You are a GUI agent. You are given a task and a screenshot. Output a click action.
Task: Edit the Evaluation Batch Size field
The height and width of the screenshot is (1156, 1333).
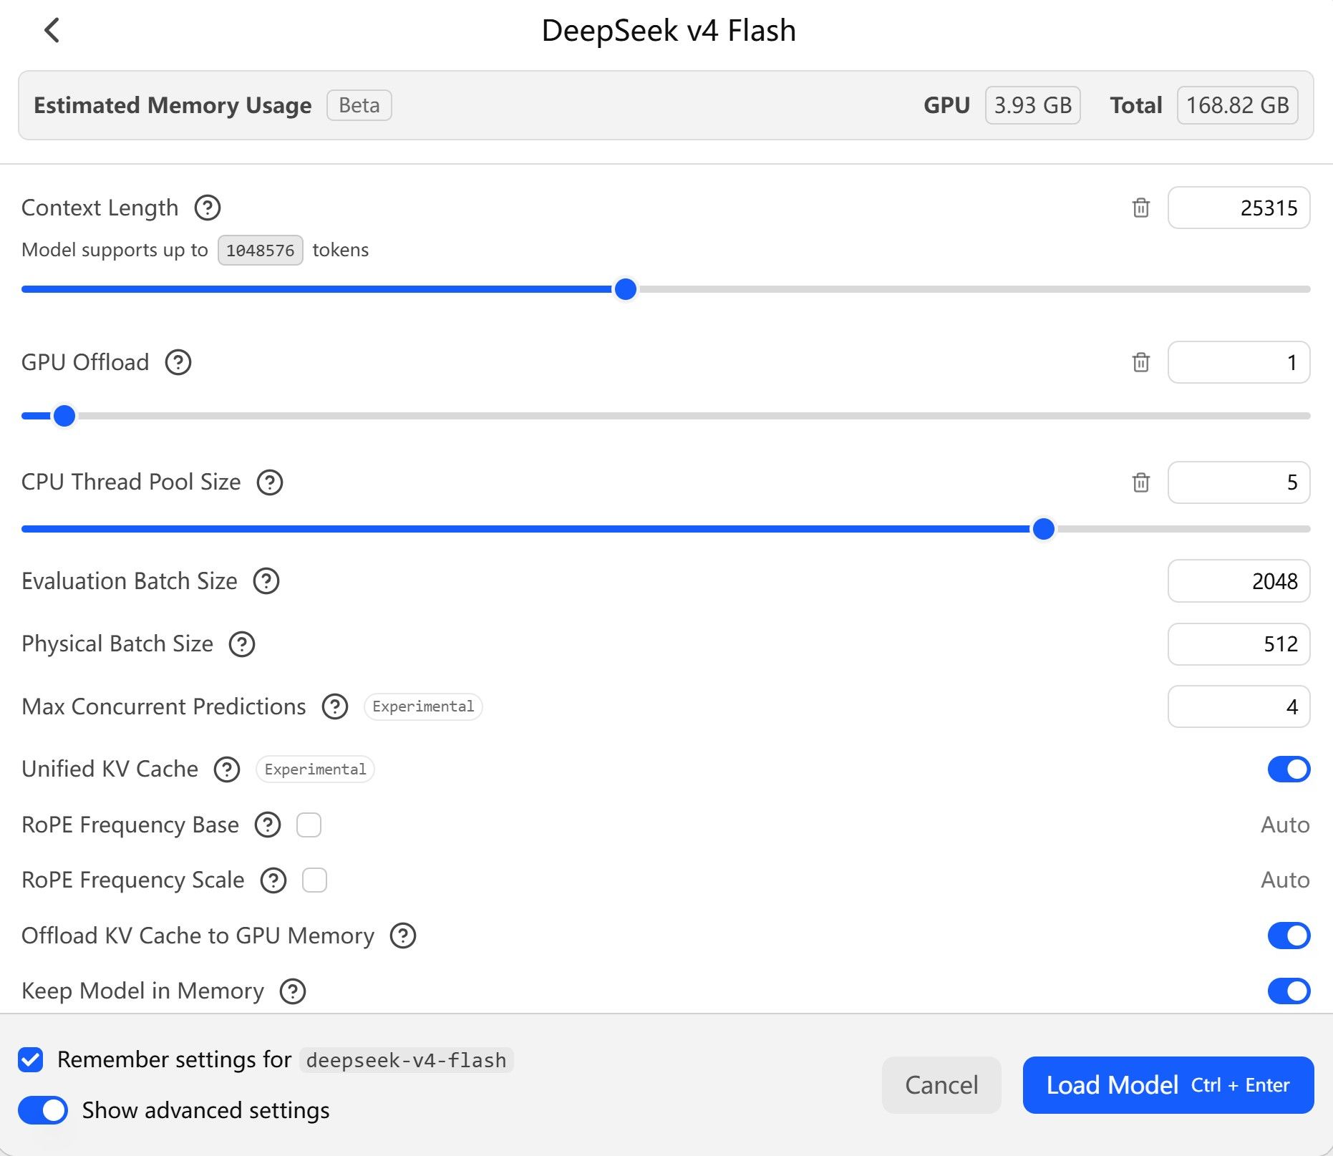pos(1239,581)
